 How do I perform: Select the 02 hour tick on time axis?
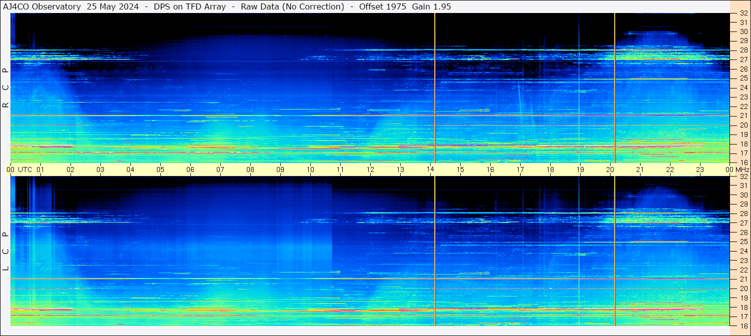(70, 169)
